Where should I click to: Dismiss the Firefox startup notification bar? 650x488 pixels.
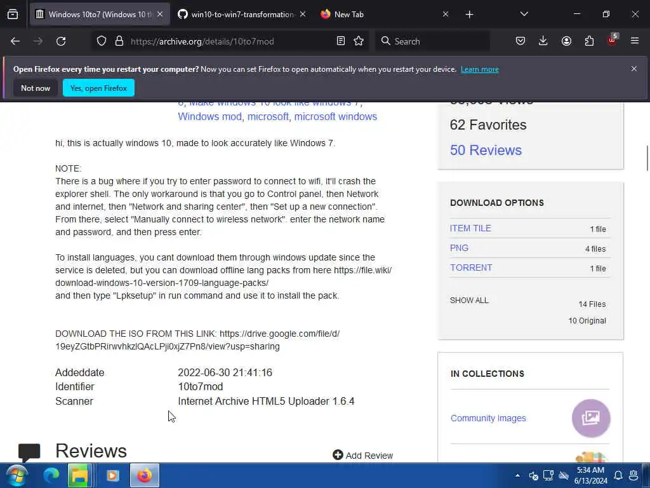tap(634, 69)
